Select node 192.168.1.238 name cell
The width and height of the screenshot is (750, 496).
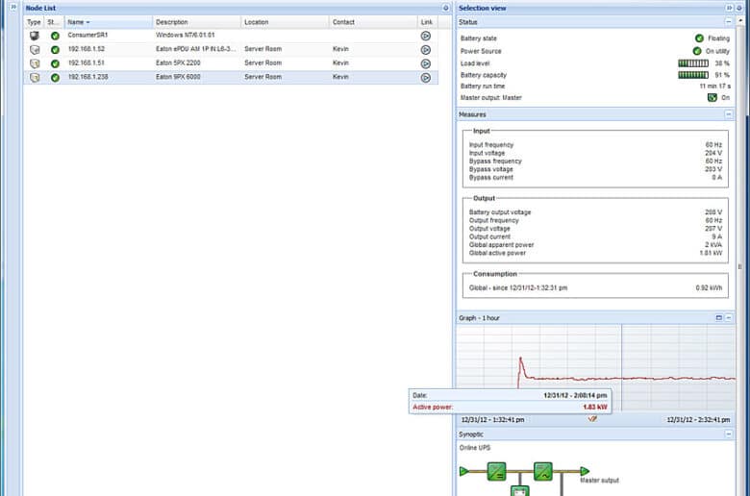point(87,77)
